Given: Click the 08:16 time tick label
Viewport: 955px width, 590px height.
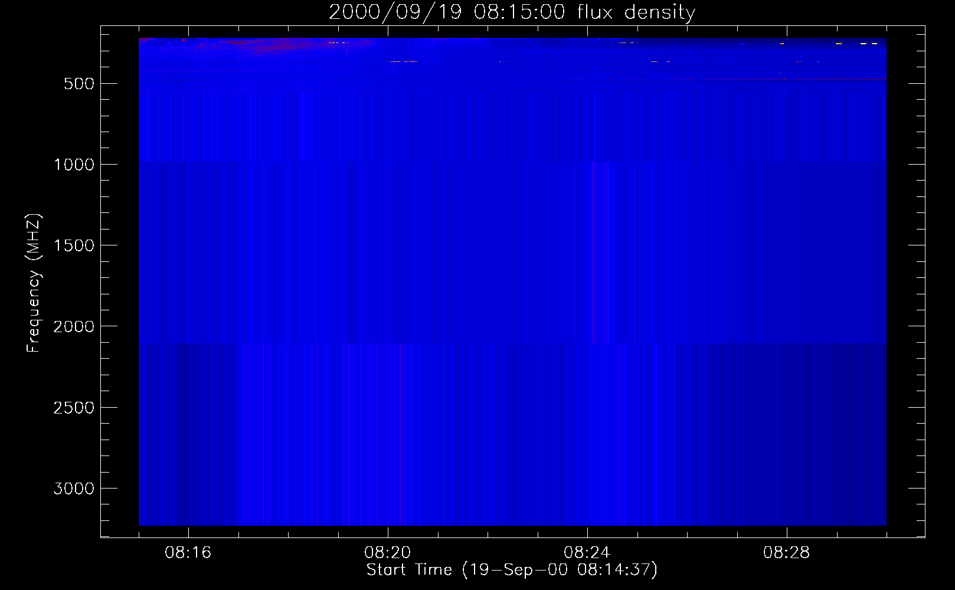Looking at the screenshot, I should point(188,553).
